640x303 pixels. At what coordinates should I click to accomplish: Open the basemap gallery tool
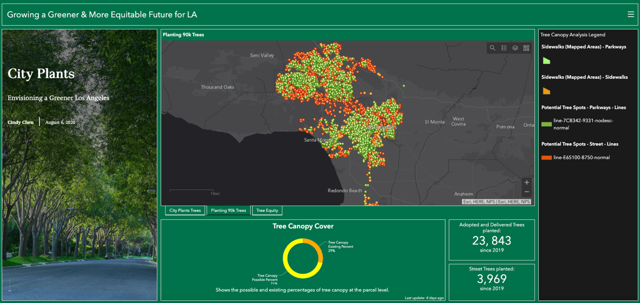tap(526, 48)
